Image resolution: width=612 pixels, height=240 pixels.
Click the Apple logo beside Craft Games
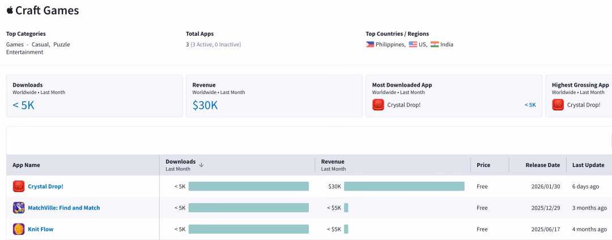click(x=10, y=10)
